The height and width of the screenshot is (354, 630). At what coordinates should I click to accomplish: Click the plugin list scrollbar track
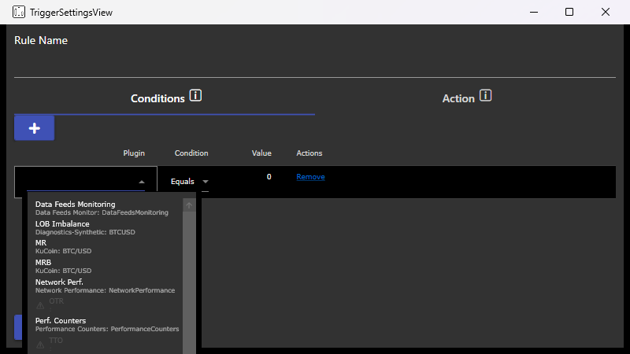[x=189, y=283]
